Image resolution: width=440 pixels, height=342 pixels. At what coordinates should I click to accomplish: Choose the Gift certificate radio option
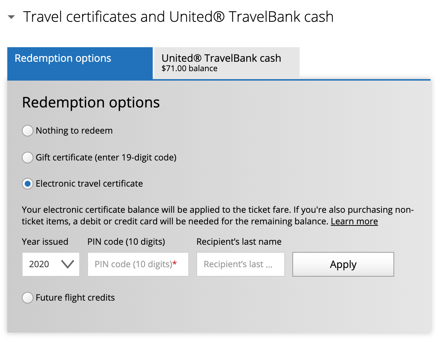(x=28, y=158)
